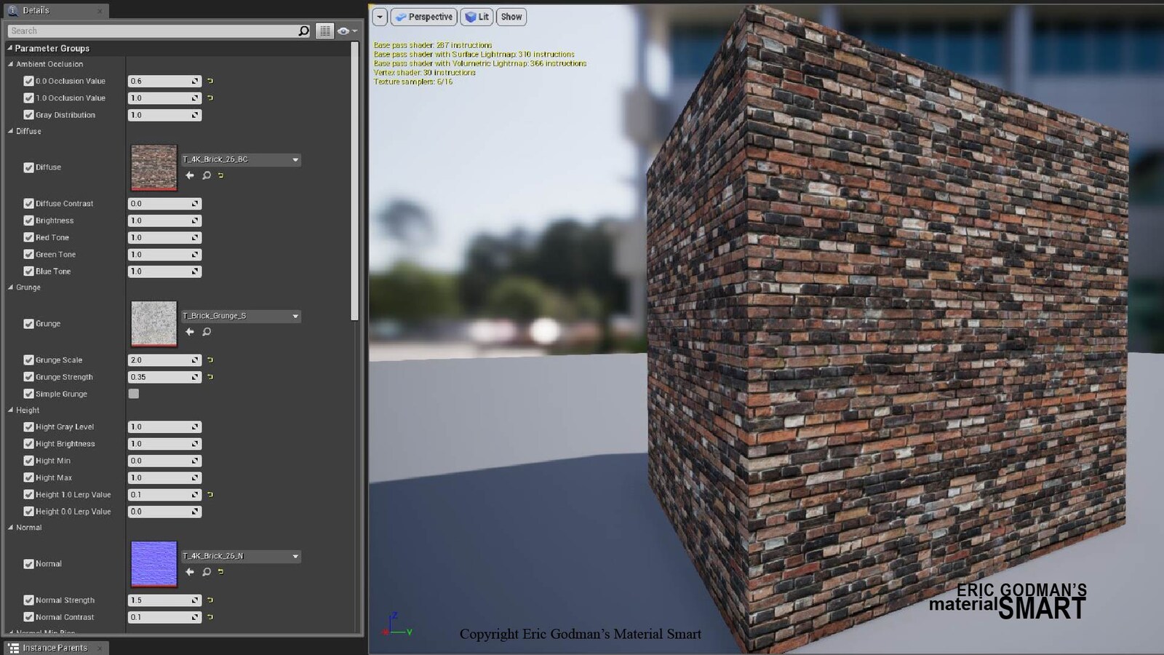Click the Perspective viewport button

[x=424, y=17]
